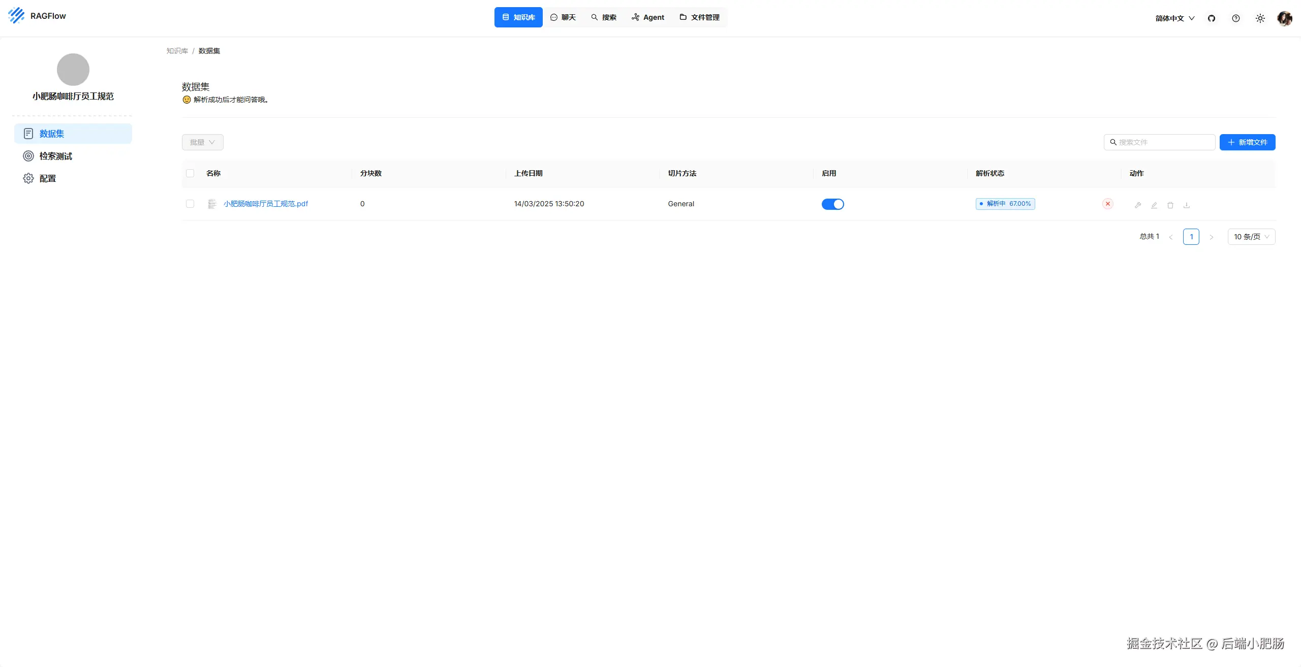Tick the checkbox for 小肥肠咖啡厅员工规范.pdf row
1301x667 pixels.
pyautogui.click(x=190, y=204)
